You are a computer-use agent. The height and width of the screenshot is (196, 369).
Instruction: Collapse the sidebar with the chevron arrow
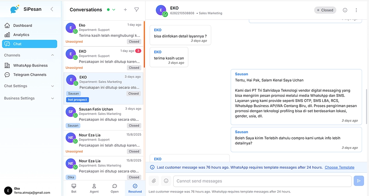pyautogui.click(x=52, y=9)
